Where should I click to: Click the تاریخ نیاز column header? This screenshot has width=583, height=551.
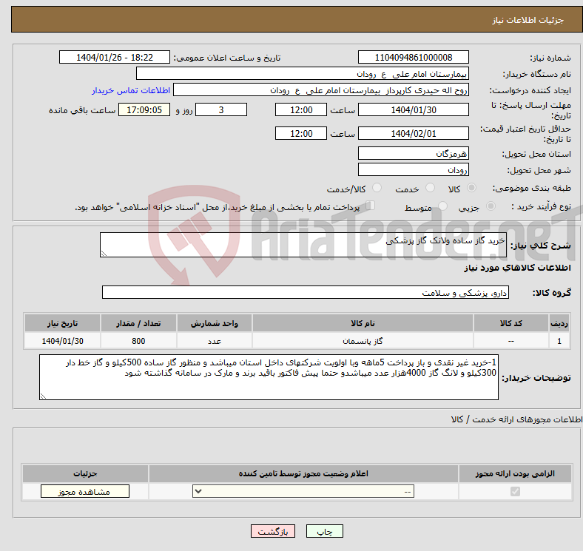(62, 323)
